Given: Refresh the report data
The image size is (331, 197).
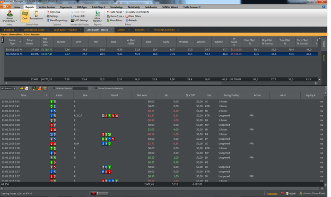Looking at the screenshot, I should click(x=131, y=20).
